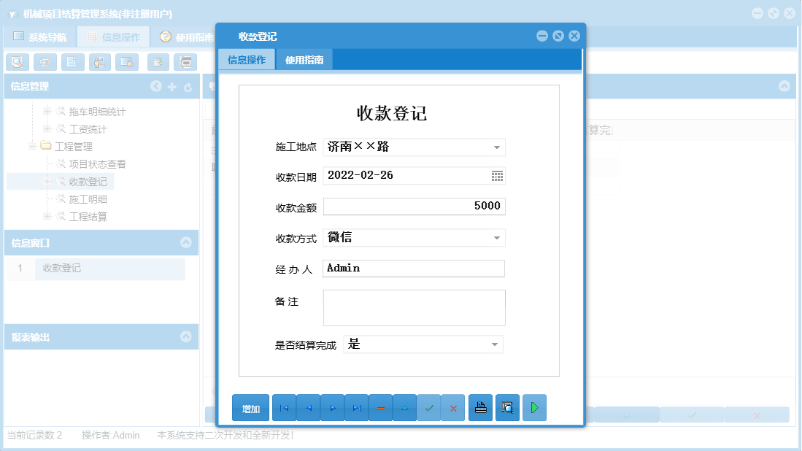The image size is (802, 451).
Task: Open the 收款方式 dropdown
Action: tap(497, 238)
